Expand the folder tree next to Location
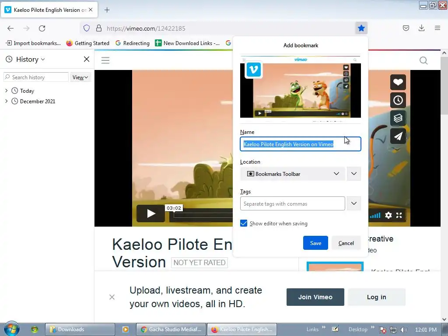 click(353, 174)
